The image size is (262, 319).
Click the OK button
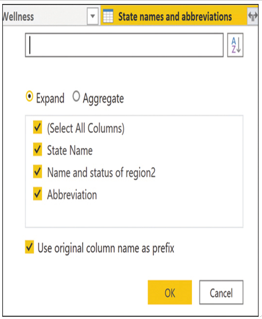[x=170, y=292]
